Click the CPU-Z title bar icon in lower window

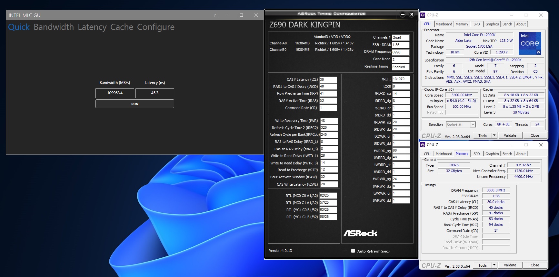(x=423, y=145)
